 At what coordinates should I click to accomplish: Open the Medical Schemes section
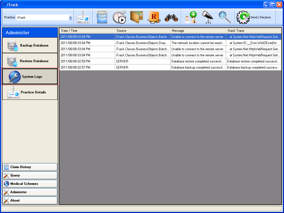point(30,184)
